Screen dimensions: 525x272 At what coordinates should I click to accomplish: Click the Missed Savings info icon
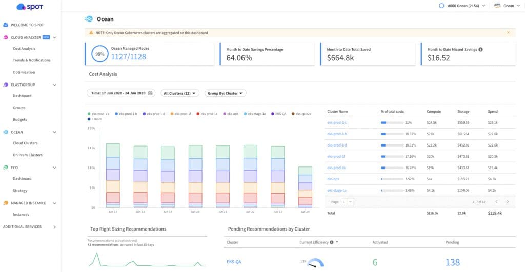[x=480, y=50]
